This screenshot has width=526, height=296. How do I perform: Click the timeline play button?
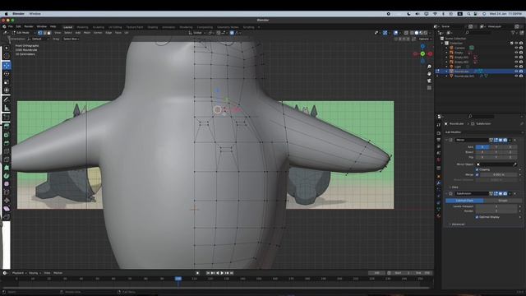point(222,273)
